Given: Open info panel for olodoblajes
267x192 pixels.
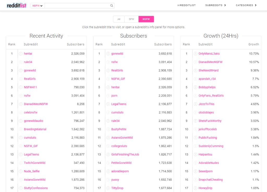Looking at the screenshot, I should pos(196,112).
